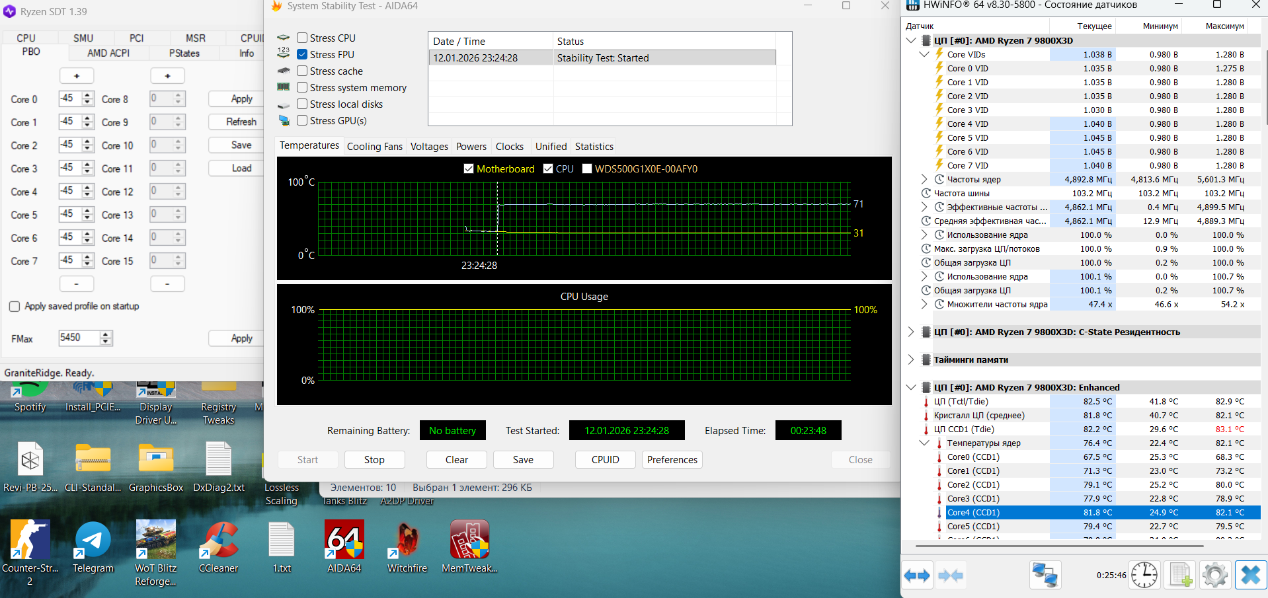The width and height of the screenshot is (1268, 598).
Task: Open the SMU tab in Ryzen SDT
Action: [x=83, y=38]
